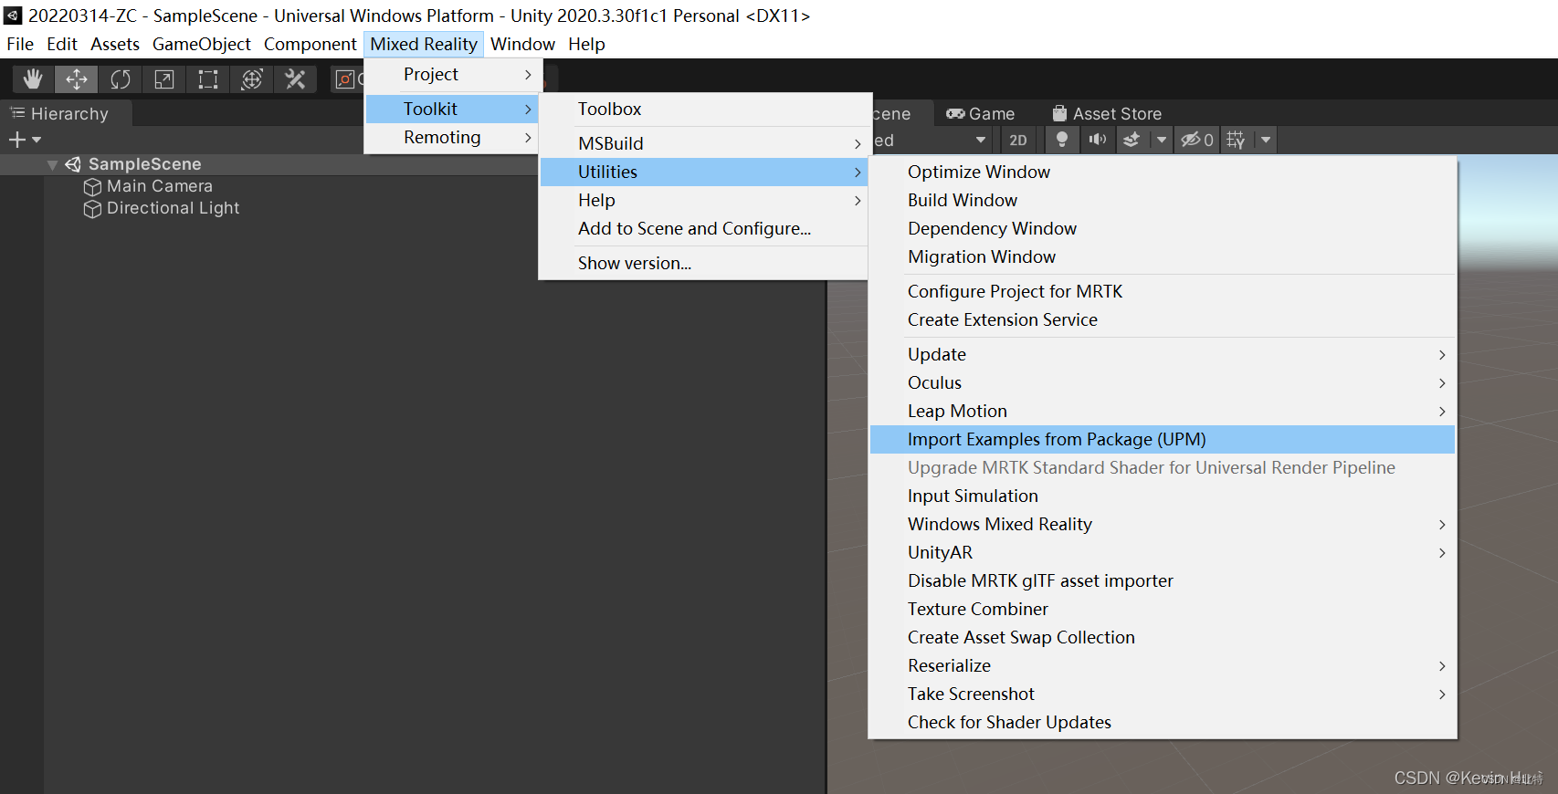Open the Window menu

pos(522,44)
